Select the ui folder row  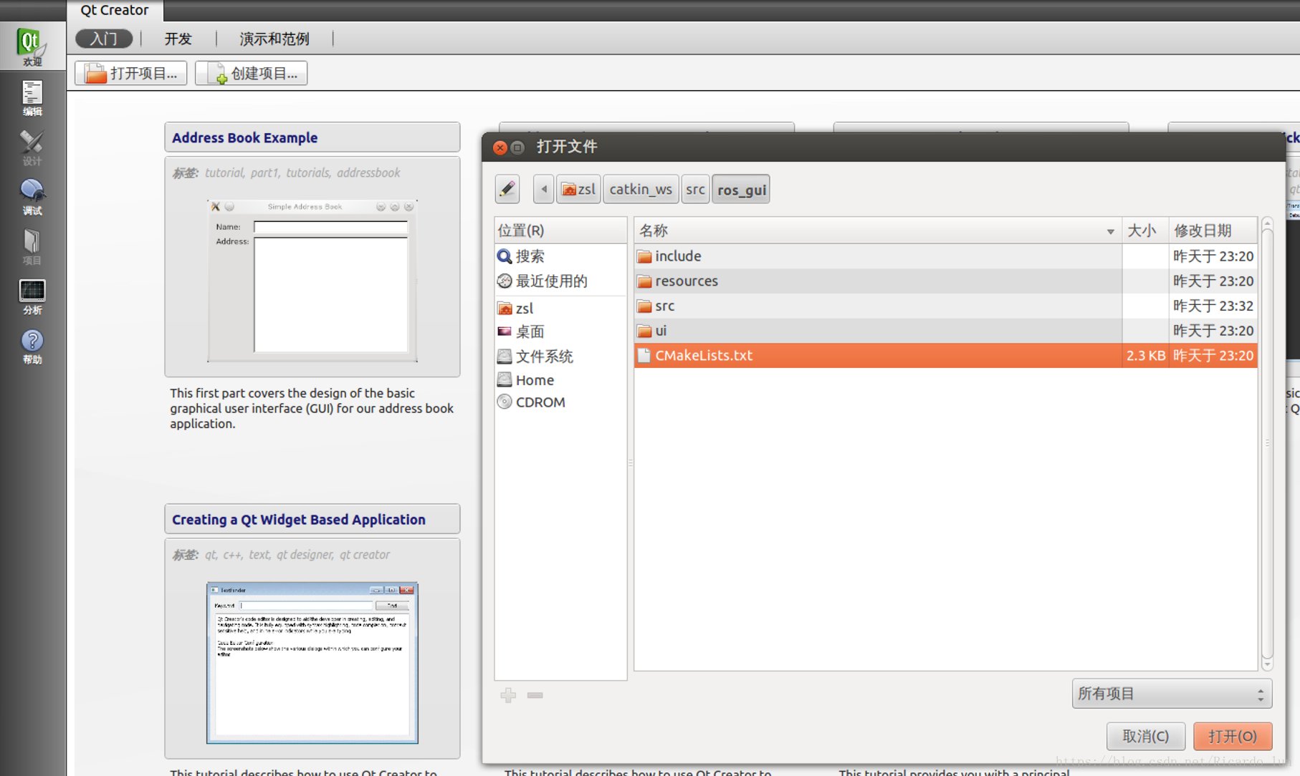[x=946, y=331]
